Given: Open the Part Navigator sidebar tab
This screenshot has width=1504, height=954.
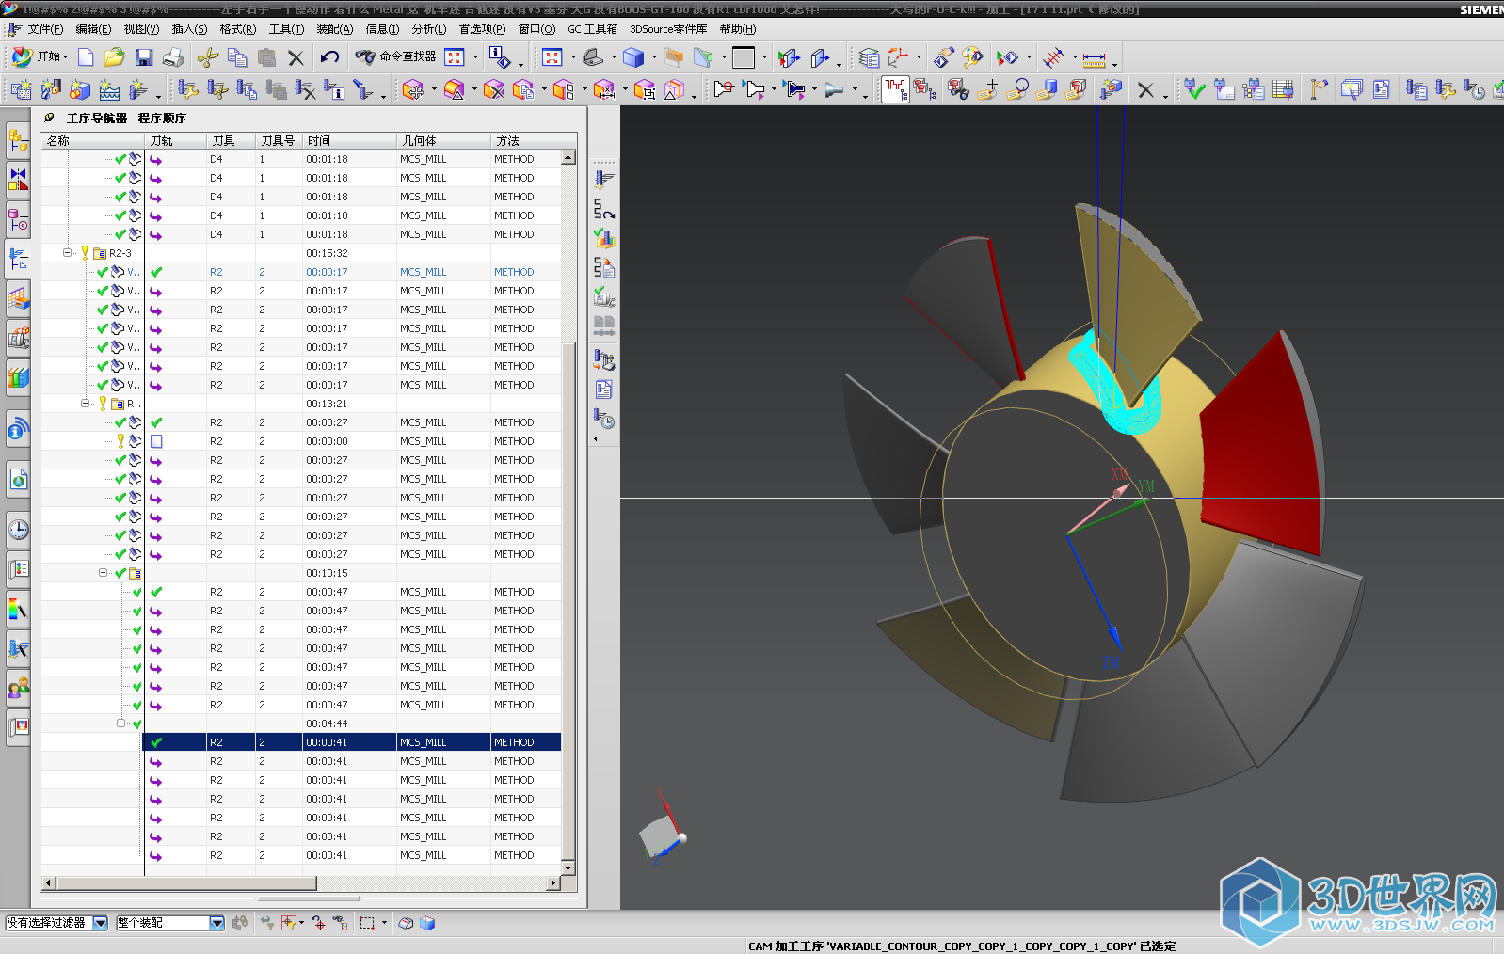Looking at the screenshot, I should point(18,219).
